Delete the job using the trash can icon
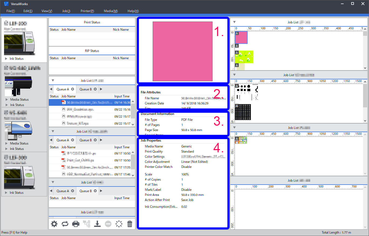The width and height of the screenshot is (369, 236). pos(130,224)
